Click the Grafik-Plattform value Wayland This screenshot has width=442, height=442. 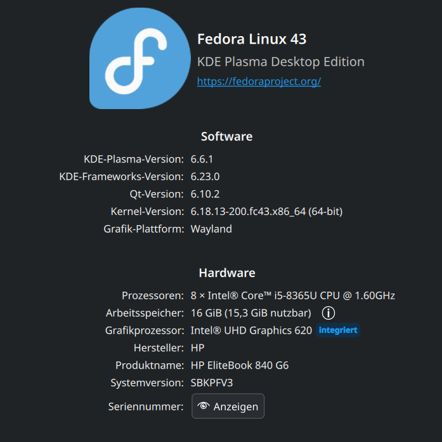coord(211,229)
